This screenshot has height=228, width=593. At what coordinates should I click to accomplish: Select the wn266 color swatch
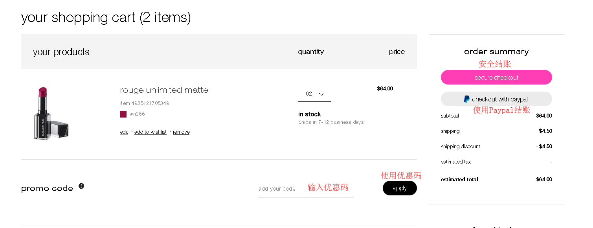point(123,114)
